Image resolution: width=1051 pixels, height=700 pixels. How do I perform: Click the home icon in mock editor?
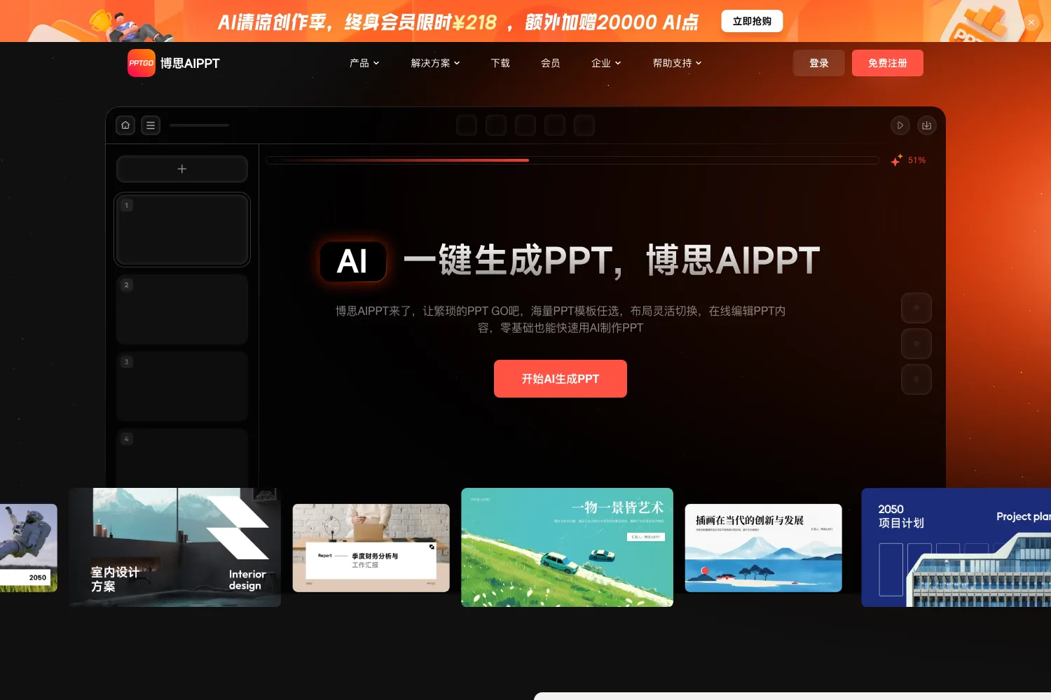coord(125,125)
